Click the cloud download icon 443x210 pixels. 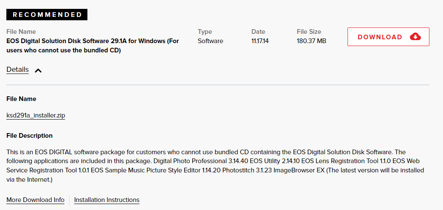415,37
